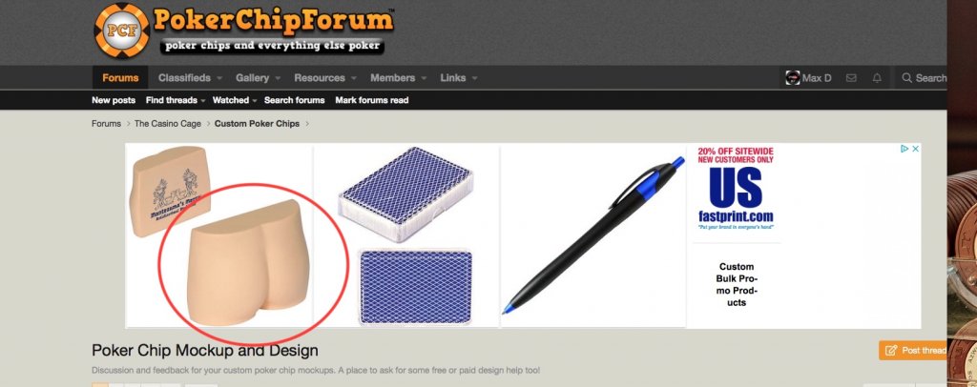Expand the Gallery dropdown arrow
Viewport: 977px width, 387px height.
(x=278, y=78)
